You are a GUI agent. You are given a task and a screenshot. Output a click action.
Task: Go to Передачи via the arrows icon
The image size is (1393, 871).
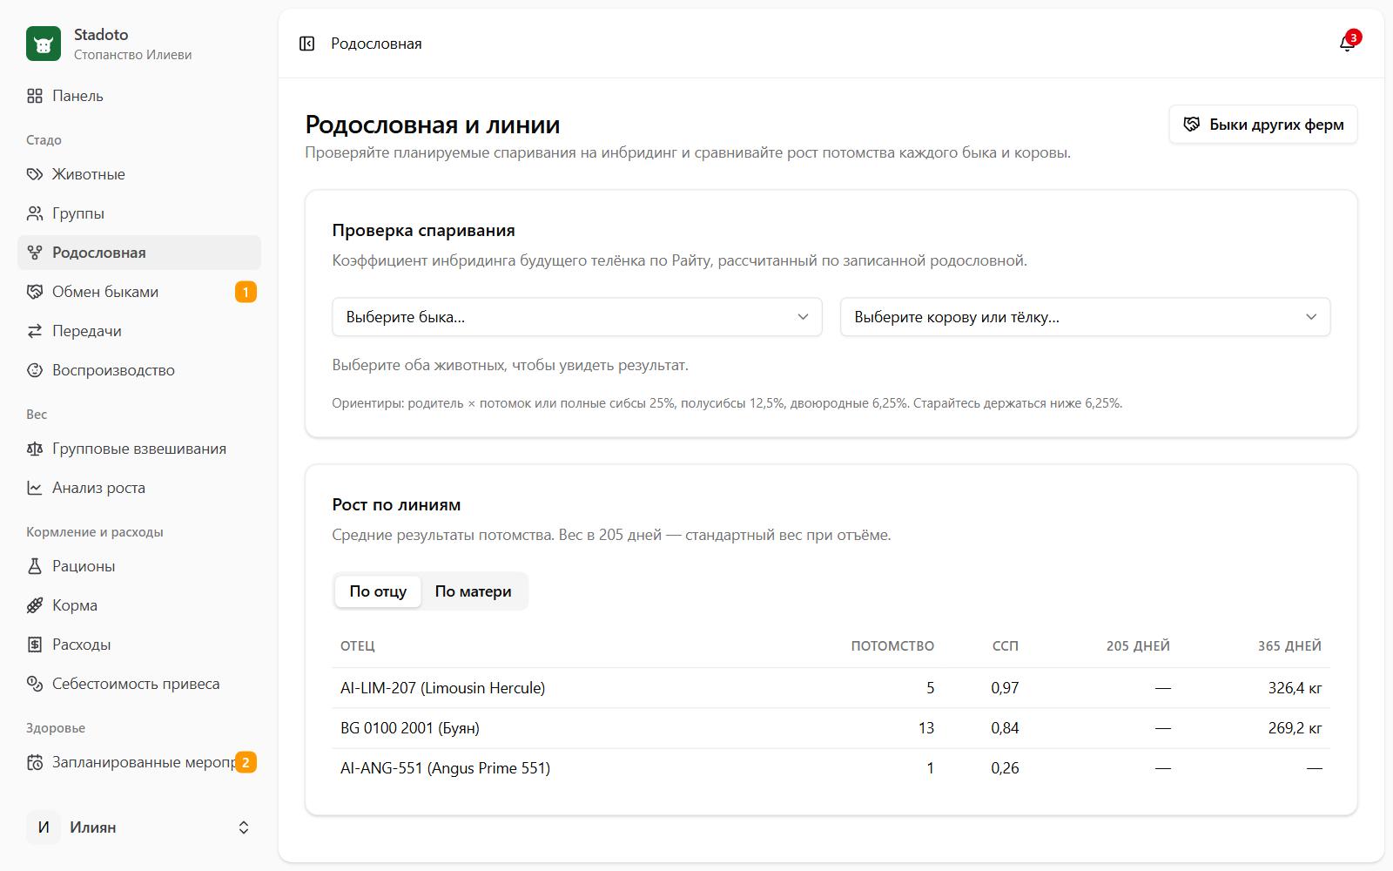pyautogui.click(x=35, y=331)
